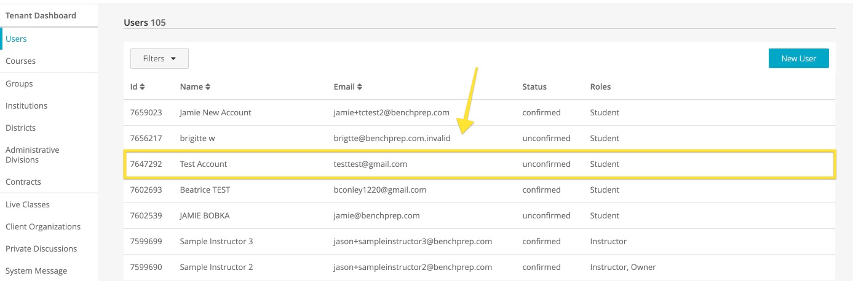Navigate to Institutions in sidebar
The image size is (853, 281).
click(x=26, y=106)
